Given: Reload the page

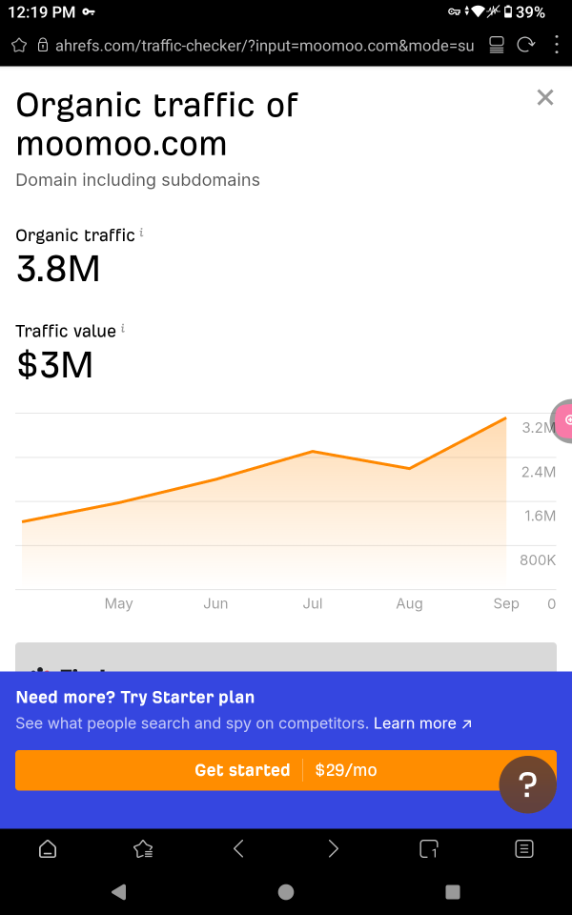Looking at the screenshot, I should 526,45.
